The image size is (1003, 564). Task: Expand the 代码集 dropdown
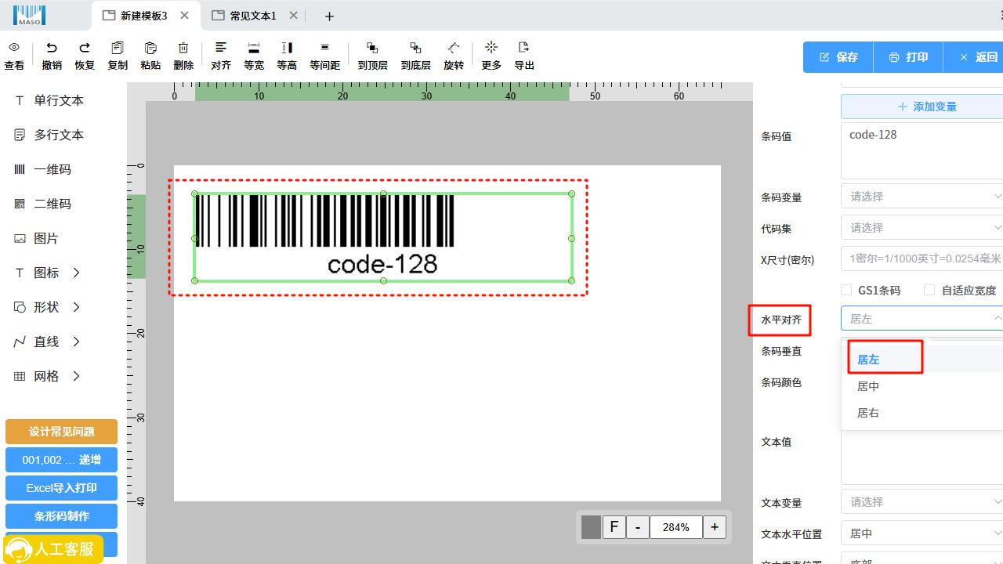point(922,228)
